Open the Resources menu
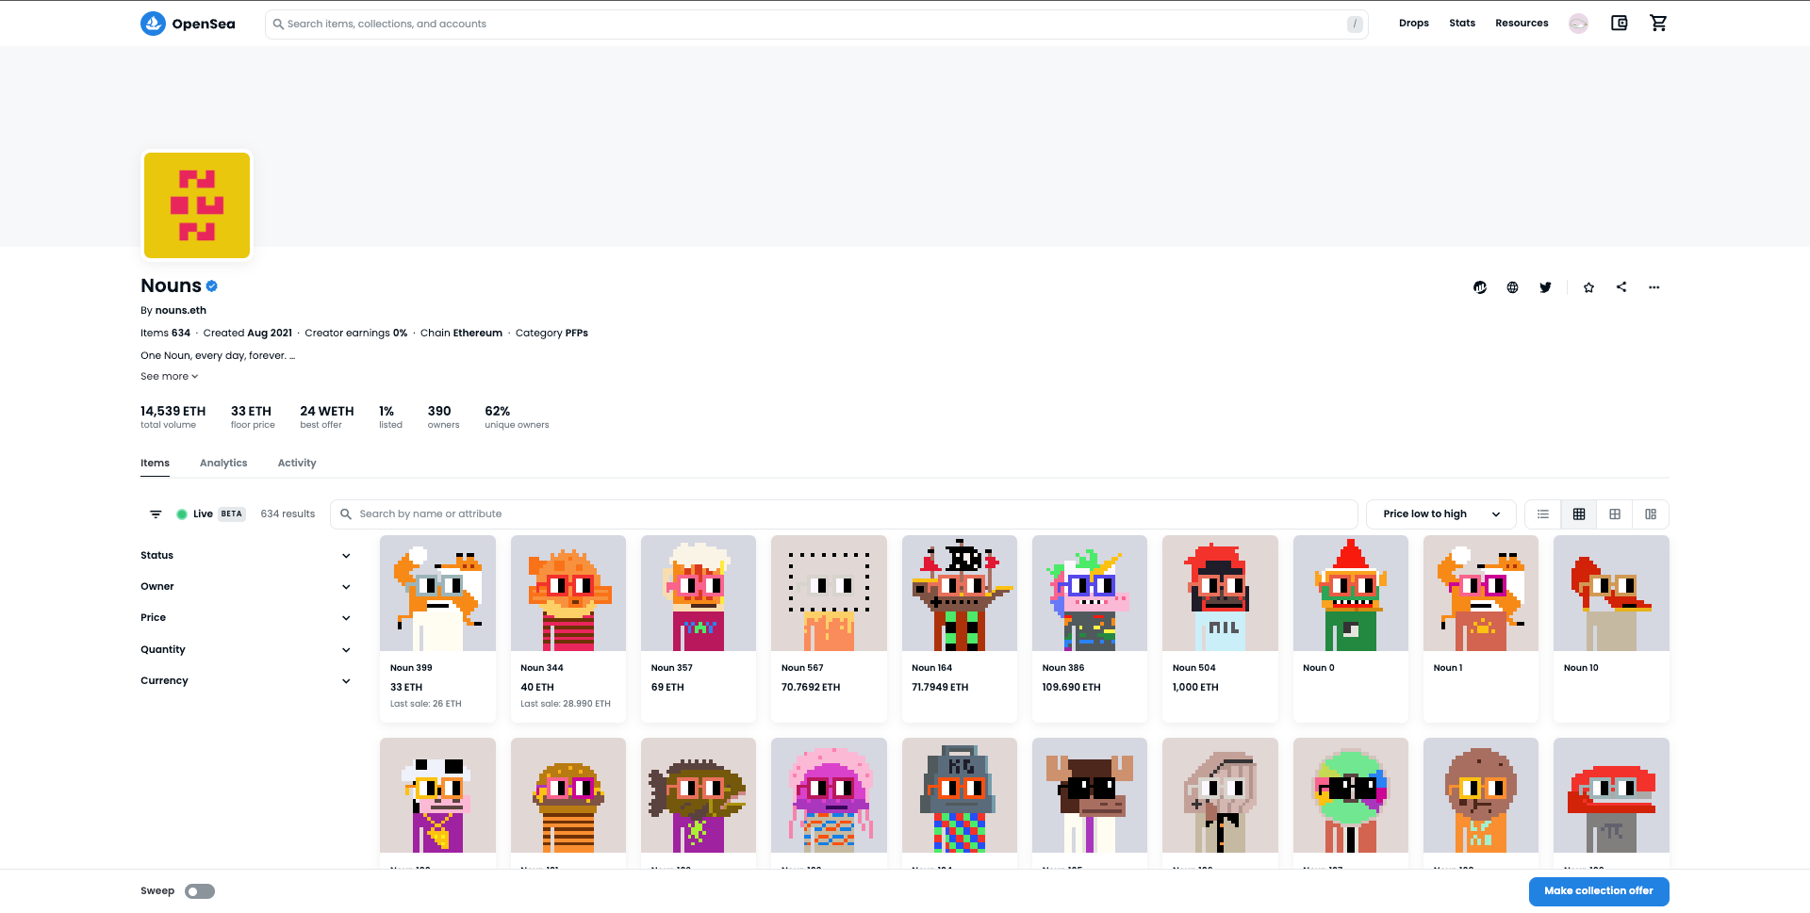The width and height of the screenshot is (1810, 913). coord(1522,24)
